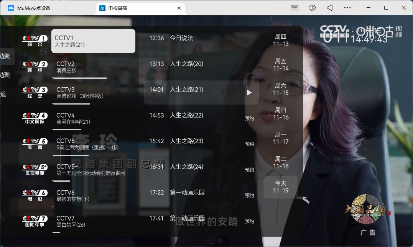
Task: Click the CCTV2 财经 channel logo
Action: [x=35, y=67]
